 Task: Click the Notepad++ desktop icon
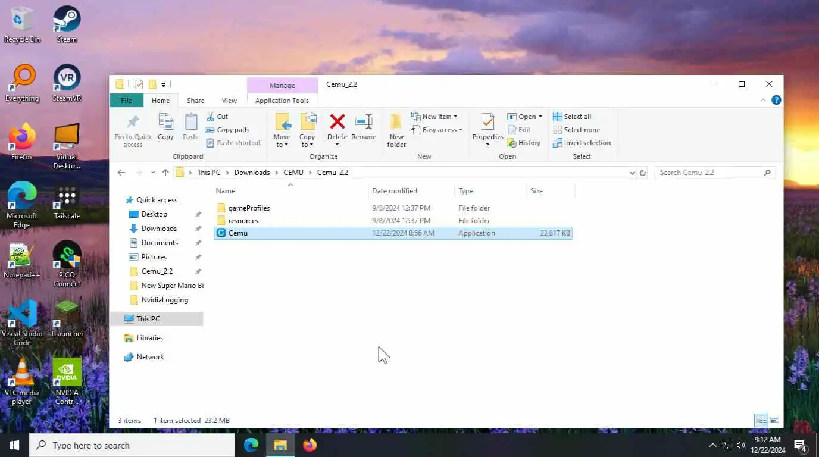21,261
